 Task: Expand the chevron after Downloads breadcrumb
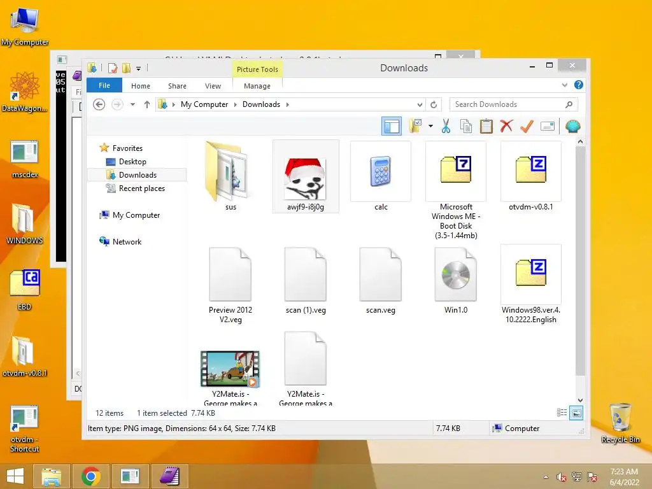coord(287,105)
